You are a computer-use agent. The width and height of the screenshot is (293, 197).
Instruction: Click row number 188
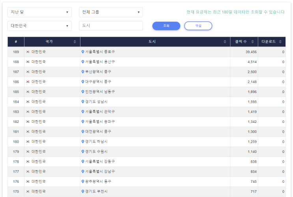point(16,62)
